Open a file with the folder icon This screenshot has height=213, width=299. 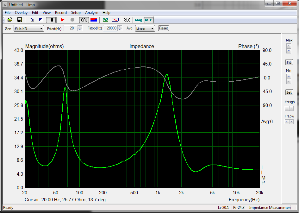tap(10, 20)
